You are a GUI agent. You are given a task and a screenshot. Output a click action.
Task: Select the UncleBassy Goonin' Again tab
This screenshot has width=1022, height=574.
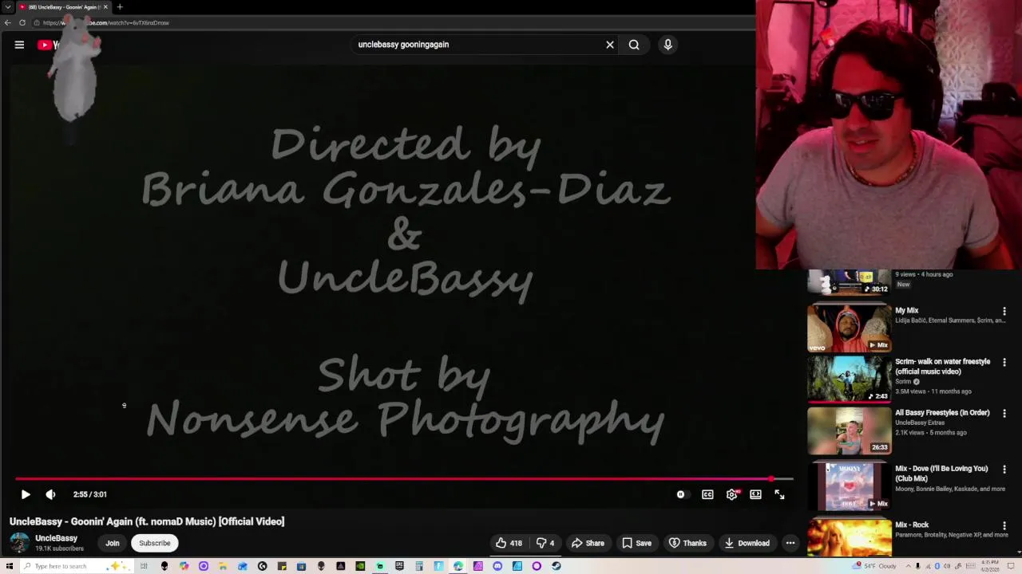[x=62, y=7]
